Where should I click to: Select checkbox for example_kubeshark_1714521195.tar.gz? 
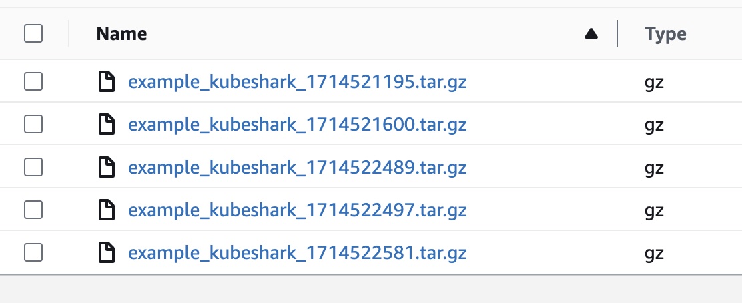(33, 82)
